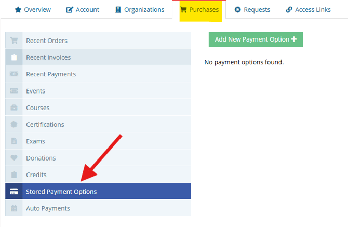Click the clipboard icon beside Recent Invoices
Screen dimensions: 348x227
click(x=14, y=57)
